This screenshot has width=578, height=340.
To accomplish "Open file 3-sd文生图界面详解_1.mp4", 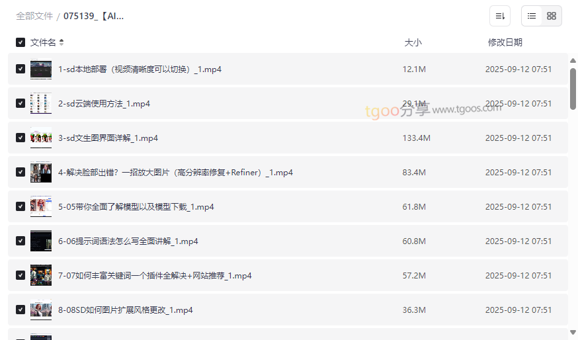I will pos(108,138).
